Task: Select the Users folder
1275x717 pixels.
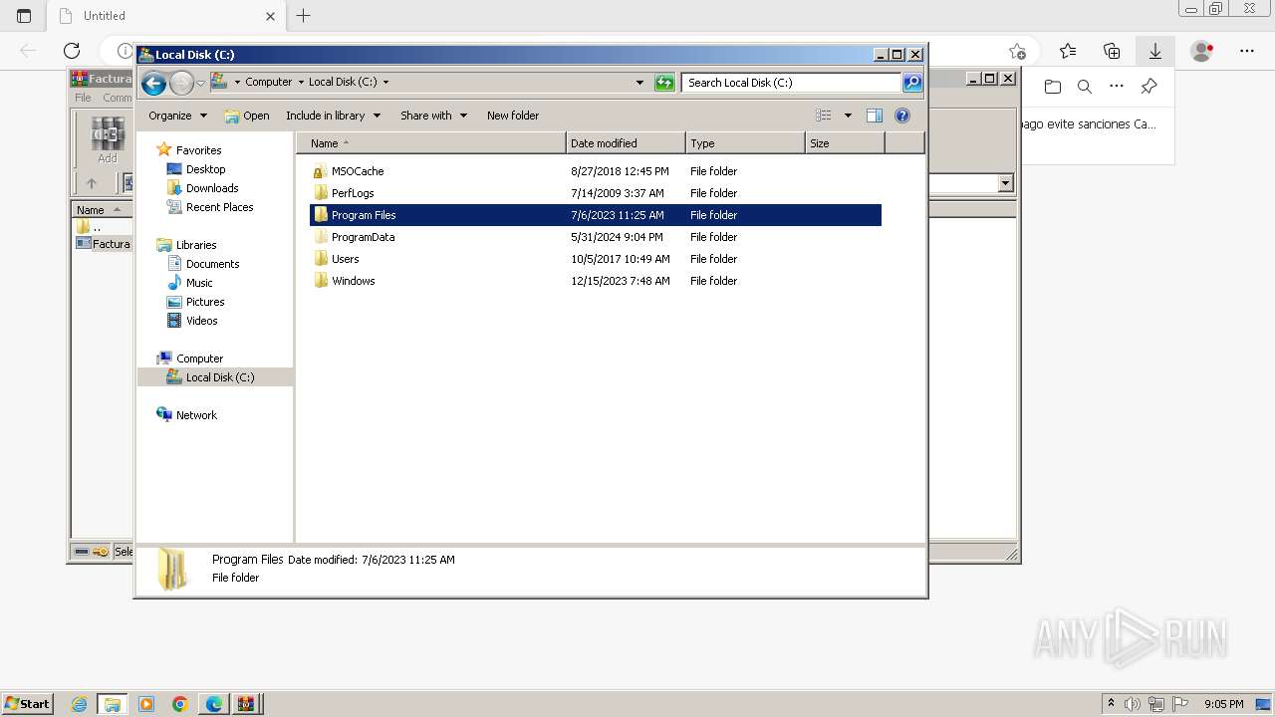Action: pos(596,259)
